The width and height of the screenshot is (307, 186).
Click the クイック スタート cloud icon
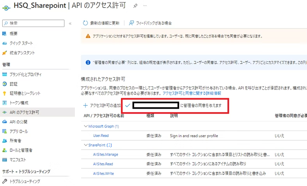pyautogui.click(x=5, y=43)
